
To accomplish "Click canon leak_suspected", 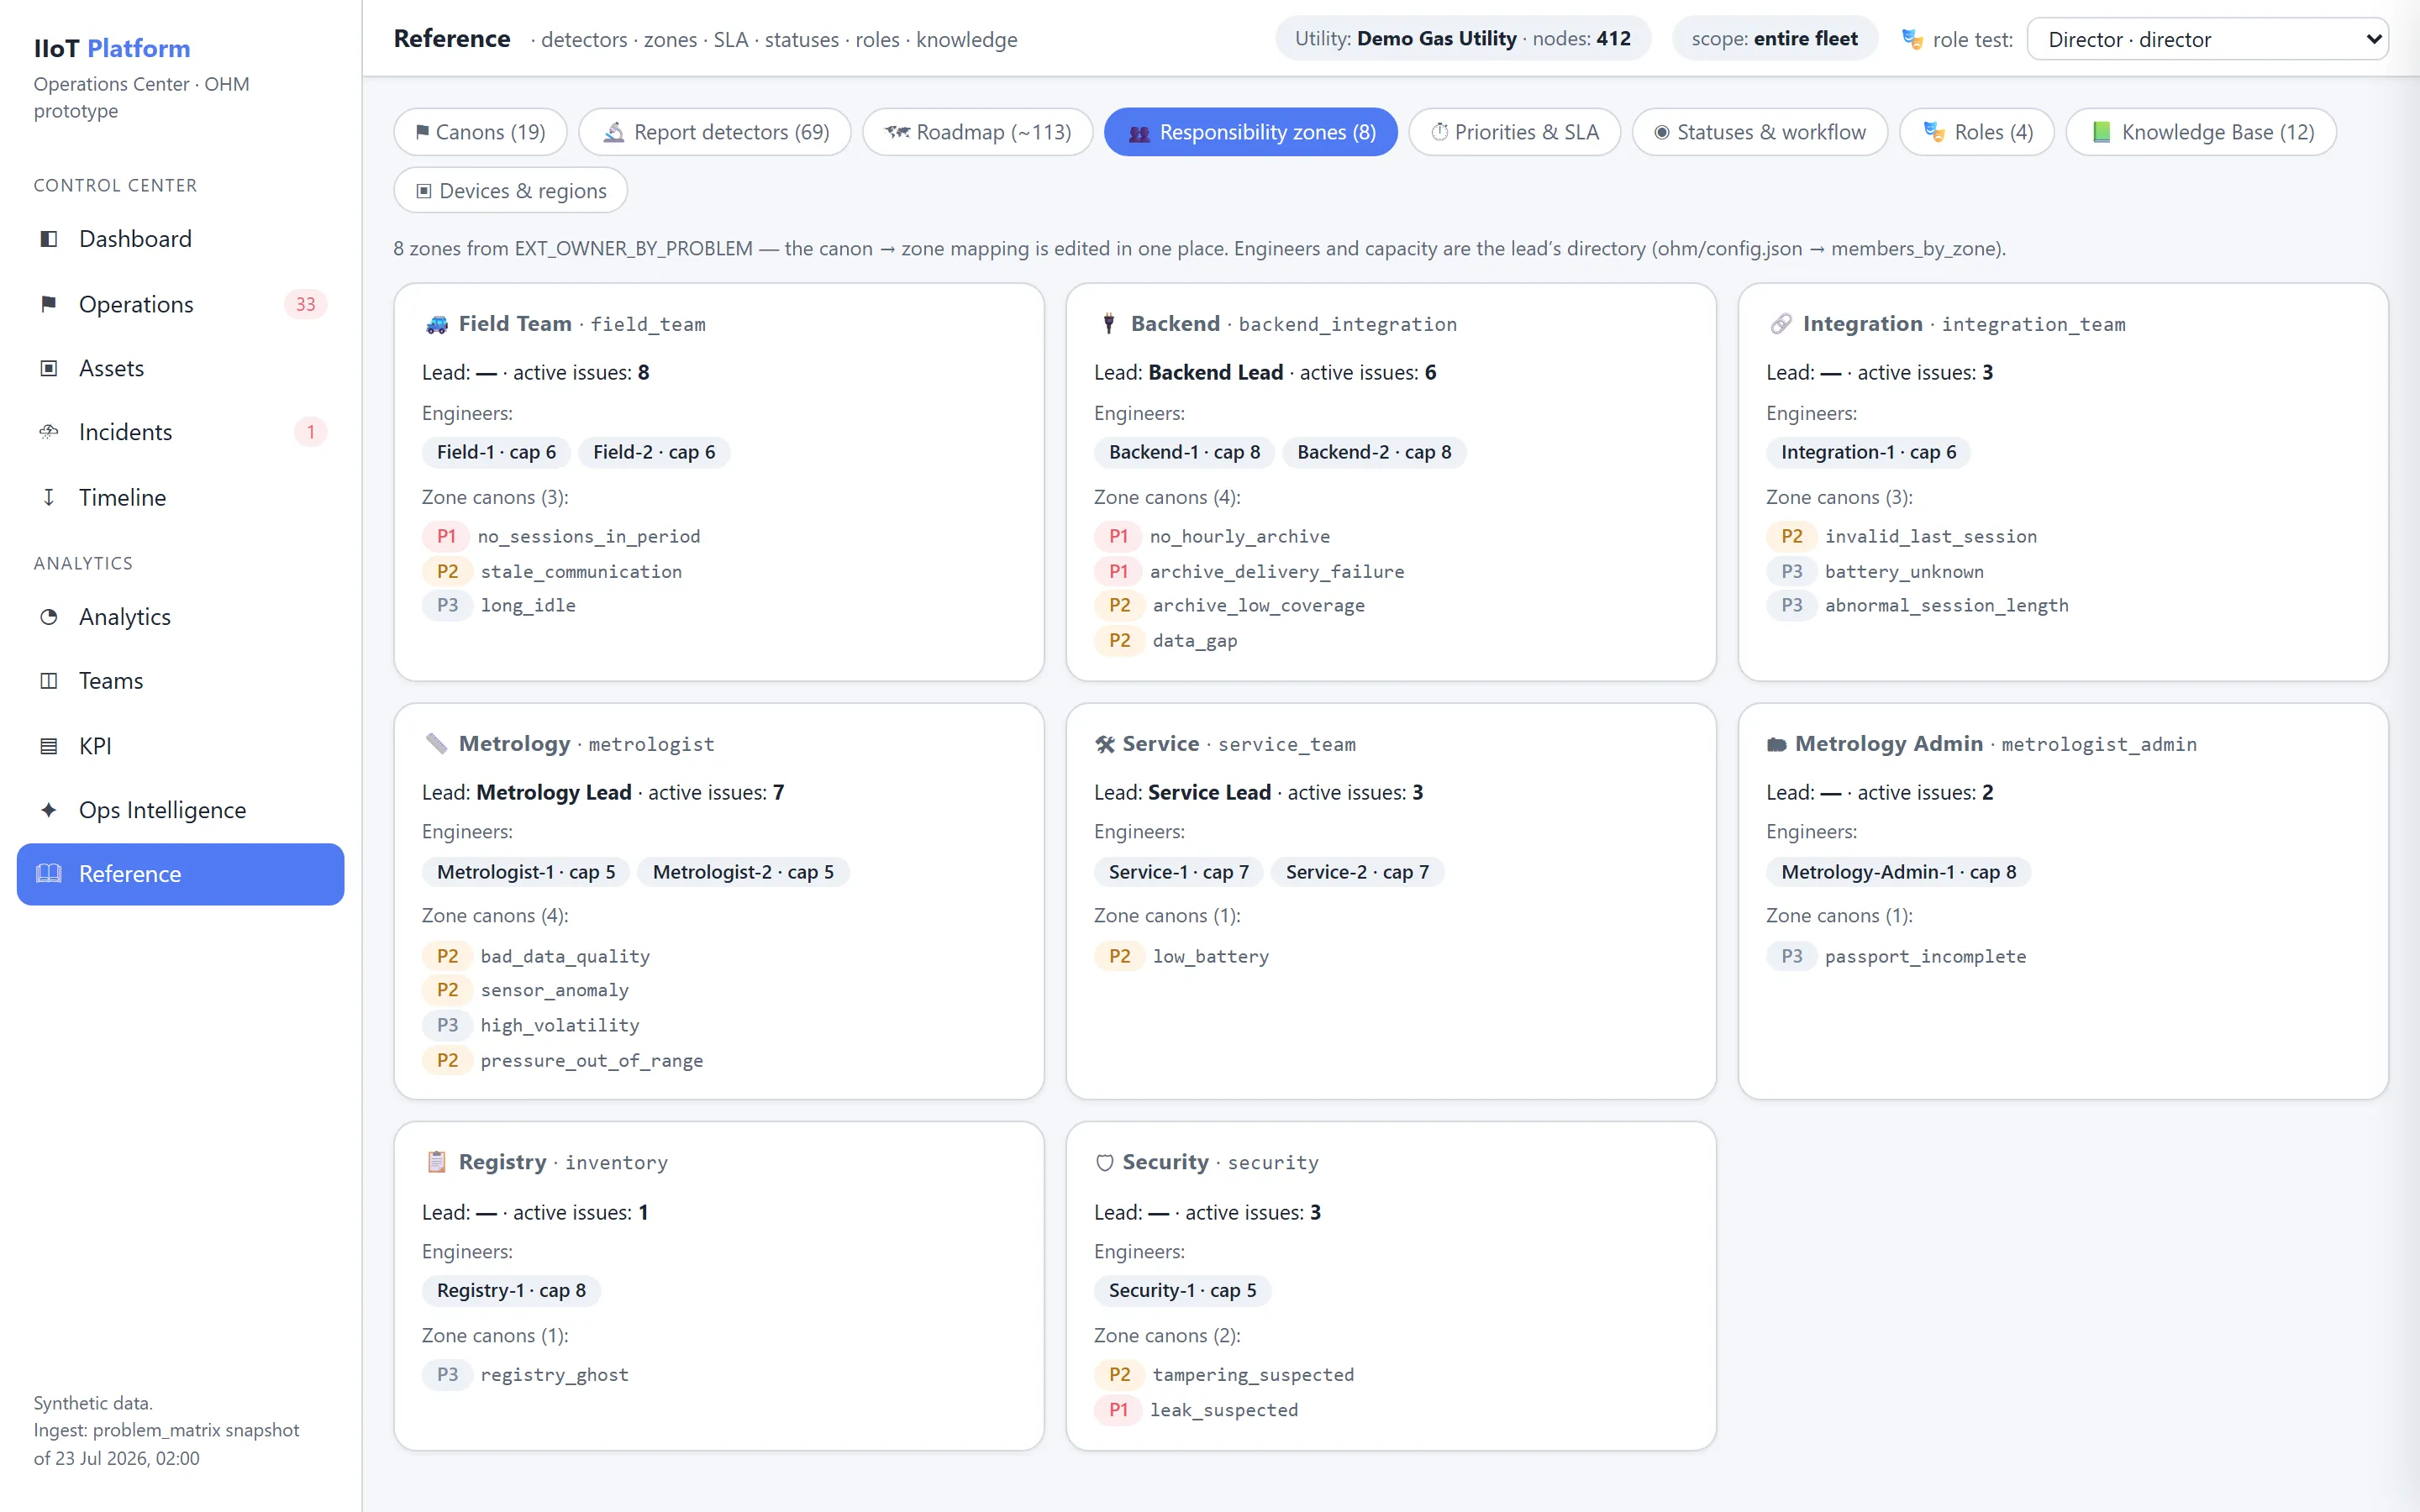I will coord(1224,1410).
